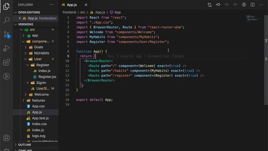
Task: Collapse the VERSION2 workspace section
Action: [26, 24]
